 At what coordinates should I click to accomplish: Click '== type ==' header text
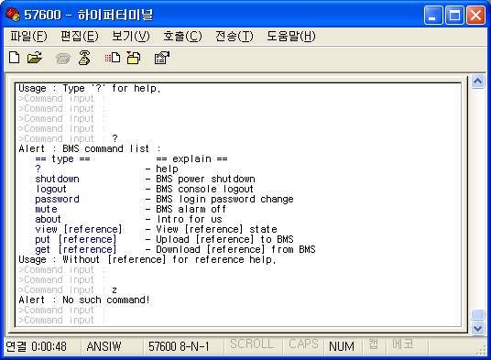pos(62,159)
